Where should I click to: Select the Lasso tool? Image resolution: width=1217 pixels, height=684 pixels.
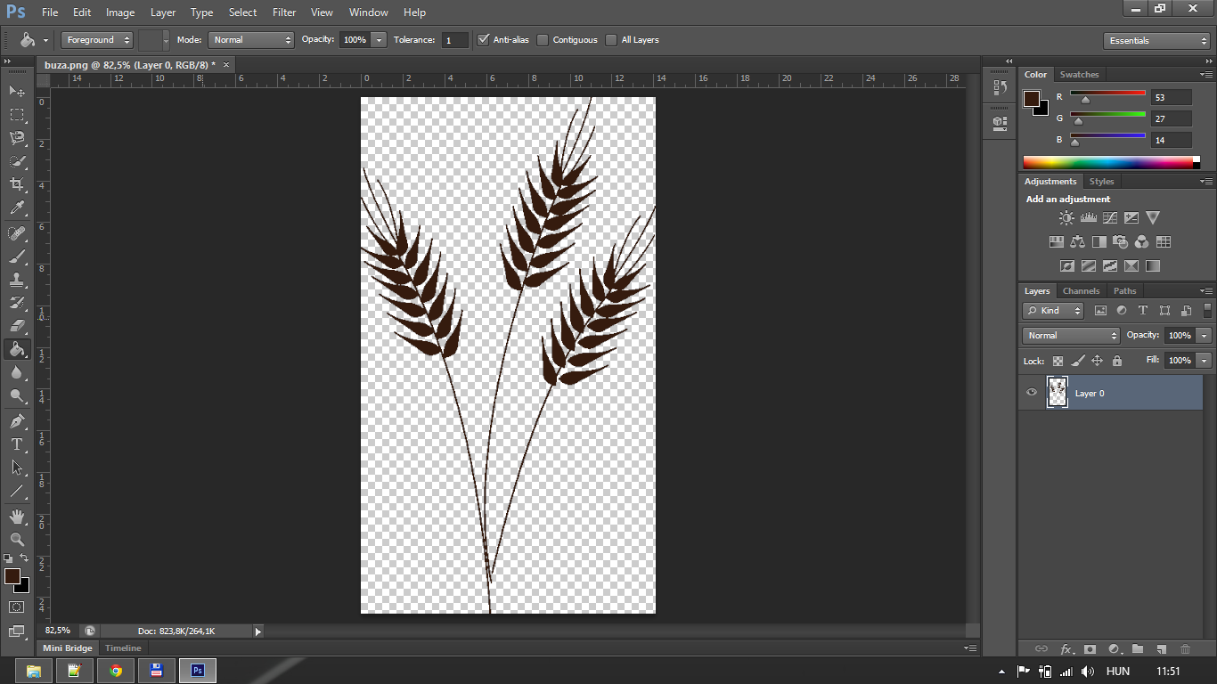(17, 137)
